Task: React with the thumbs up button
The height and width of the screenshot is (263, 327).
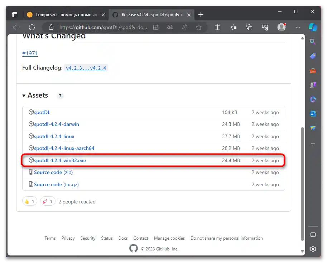Action: (30, 201)
